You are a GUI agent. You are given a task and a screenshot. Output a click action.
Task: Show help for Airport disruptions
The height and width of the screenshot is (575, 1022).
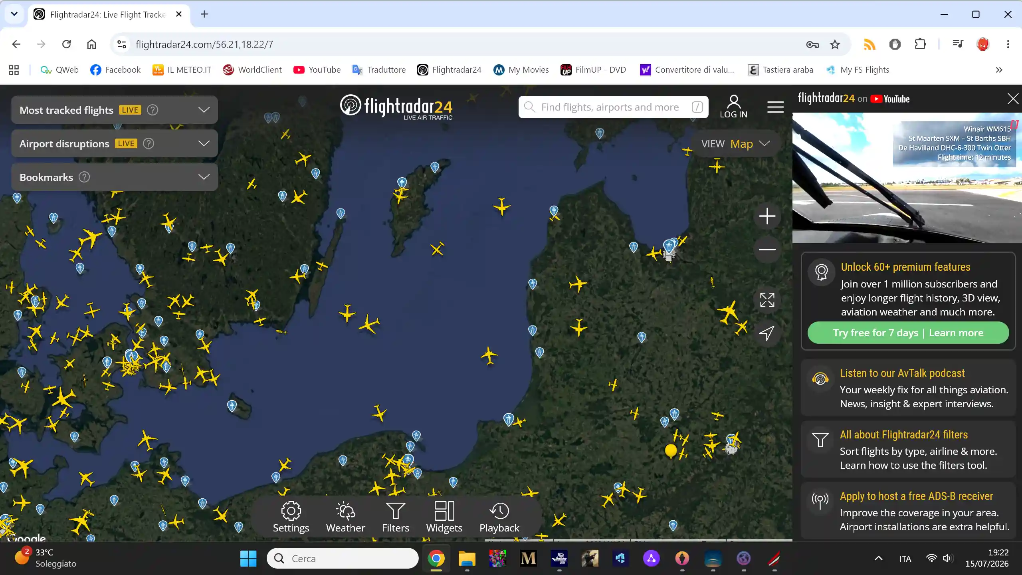click(x=149, y=143)
